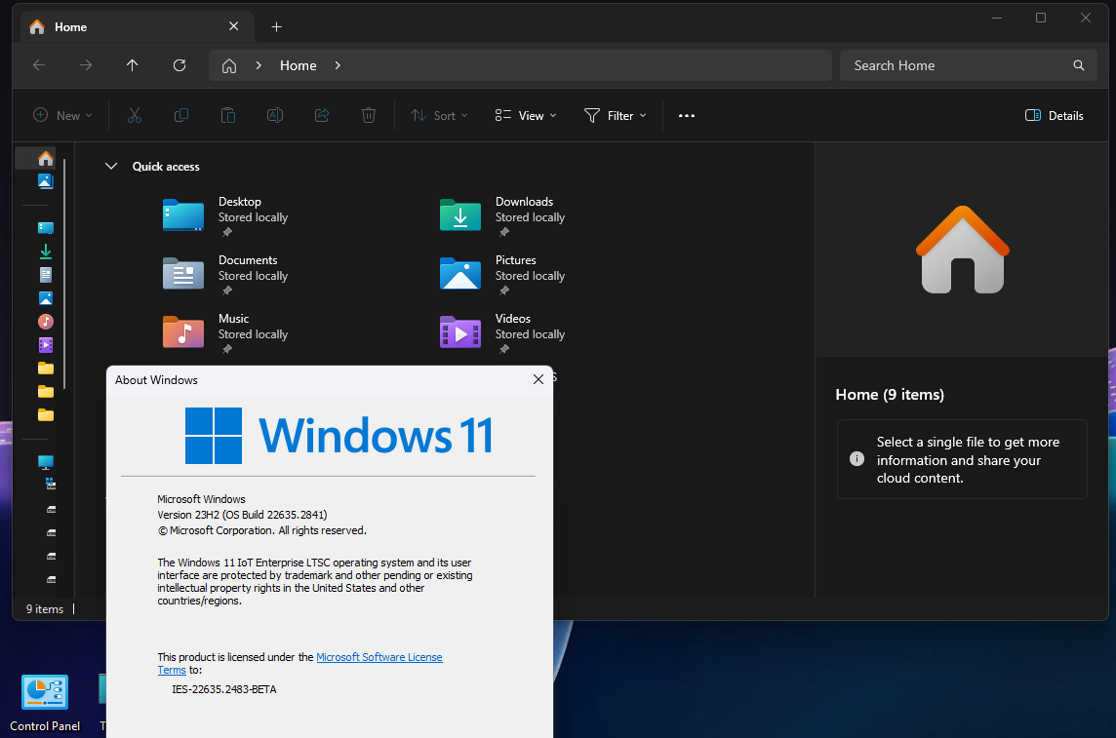
Task: Open Desktop icon in navigation sidebar
Action: point(46,228)
